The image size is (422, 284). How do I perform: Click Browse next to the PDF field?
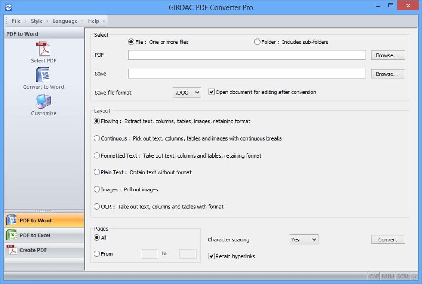[388, 55]
